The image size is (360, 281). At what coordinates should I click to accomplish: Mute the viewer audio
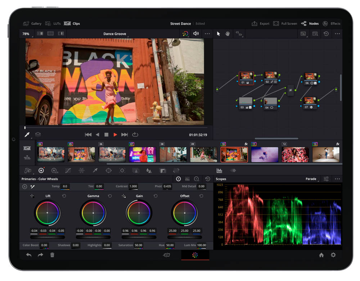195,34
